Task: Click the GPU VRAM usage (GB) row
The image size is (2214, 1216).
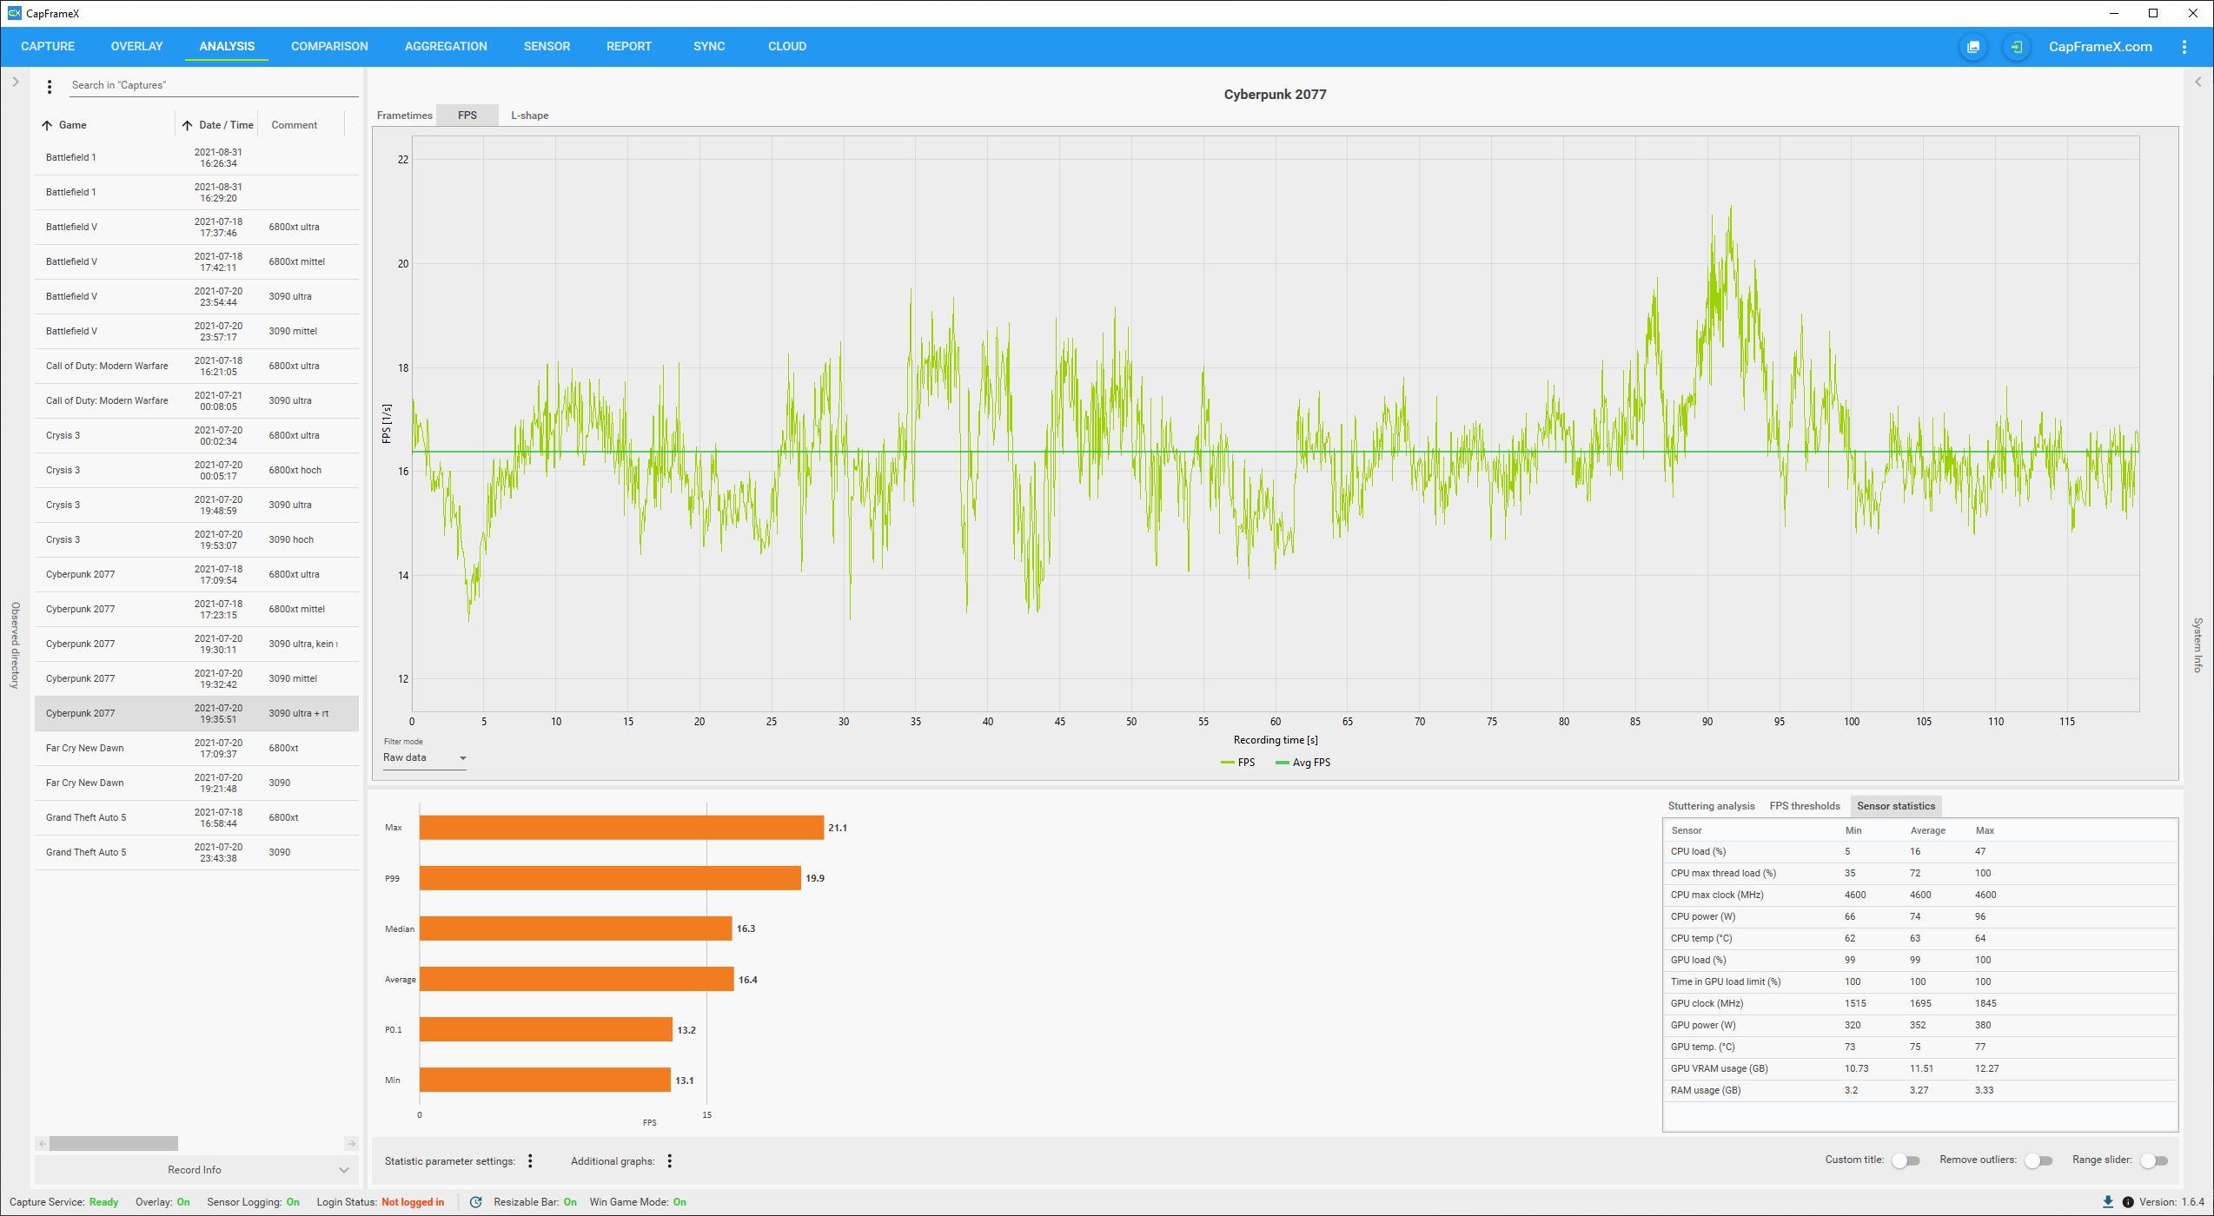Action: (1920, 1069)
